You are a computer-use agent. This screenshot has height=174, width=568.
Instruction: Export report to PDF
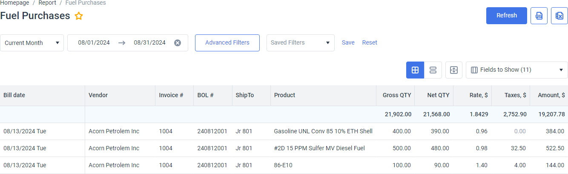tap(539, 16)
